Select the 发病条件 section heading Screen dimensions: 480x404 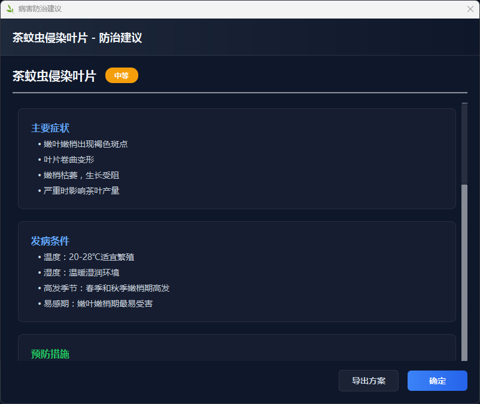point(50,241)
